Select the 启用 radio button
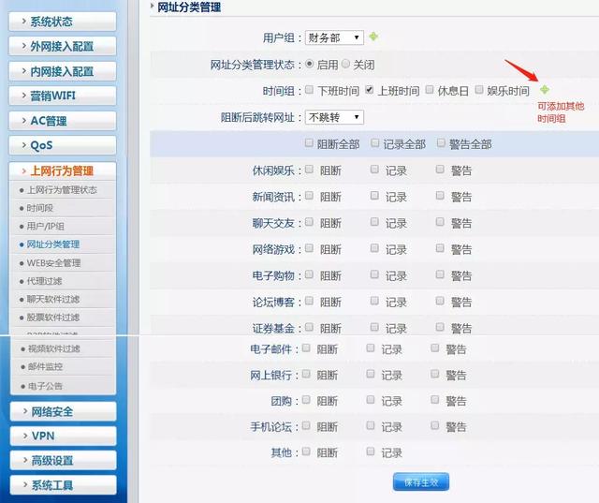Screen dimensions: 599x503 [x=310, y=65]
